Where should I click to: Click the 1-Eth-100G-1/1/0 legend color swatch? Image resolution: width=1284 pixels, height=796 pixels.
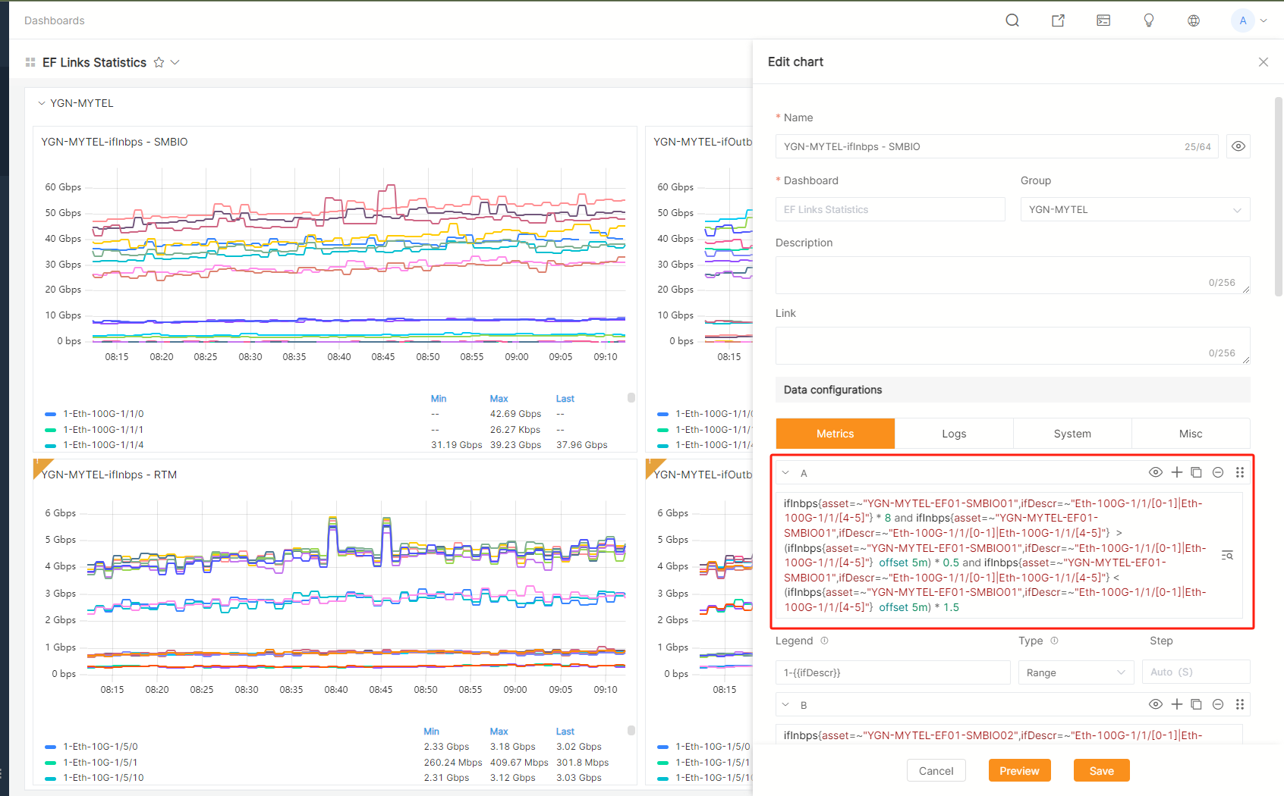pyautogui.click(x=51, y=414)
